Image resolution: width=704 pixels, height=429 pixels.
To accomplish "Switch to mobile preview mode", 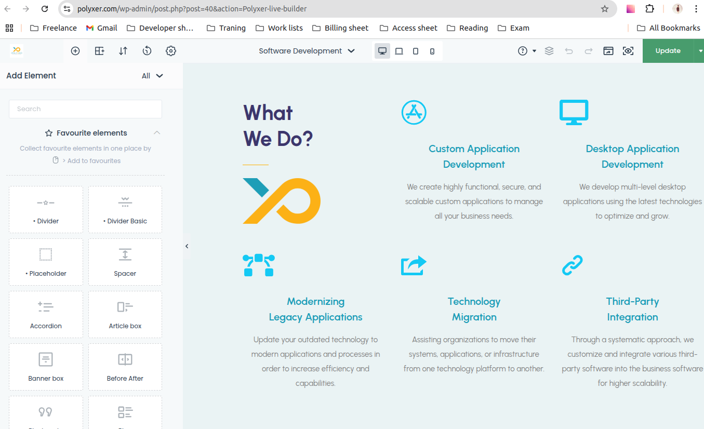I will coord(432,51).
